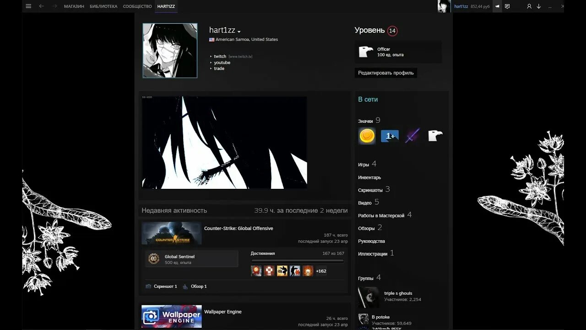
Task: Open the hamburger menu in the top-left corner
Action: tap(28, 6)
